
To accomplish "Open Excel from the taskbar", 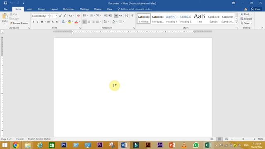I will tap(208, 145).
